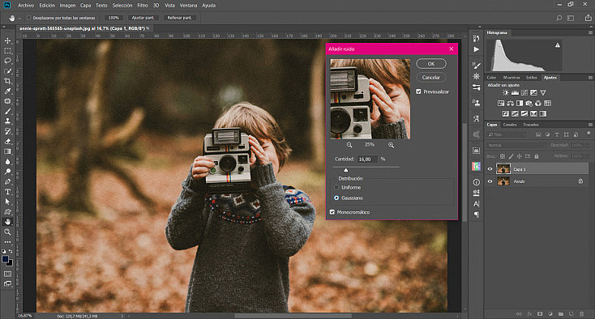Choose the Gaussiano distribution option
The width and height of the screenshot is (595, 319).
[336, 198]
